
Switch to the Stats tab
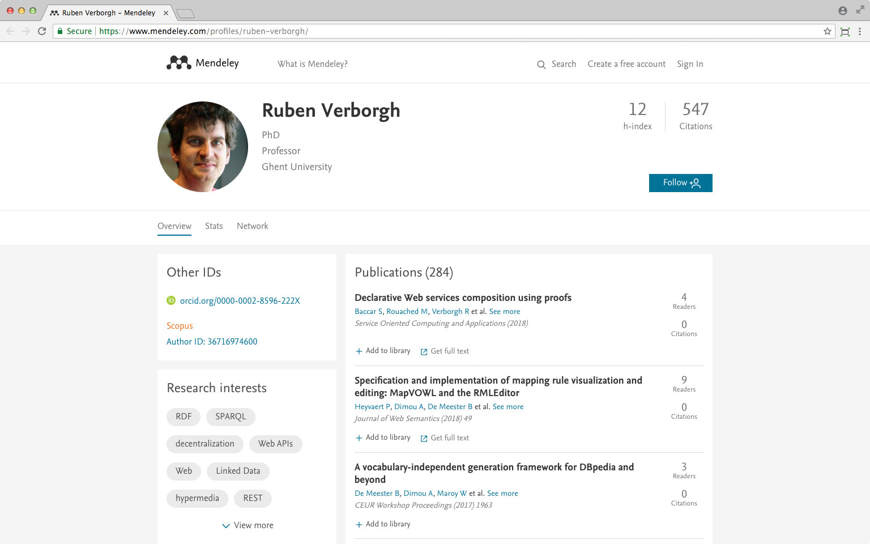coord(214,226)
